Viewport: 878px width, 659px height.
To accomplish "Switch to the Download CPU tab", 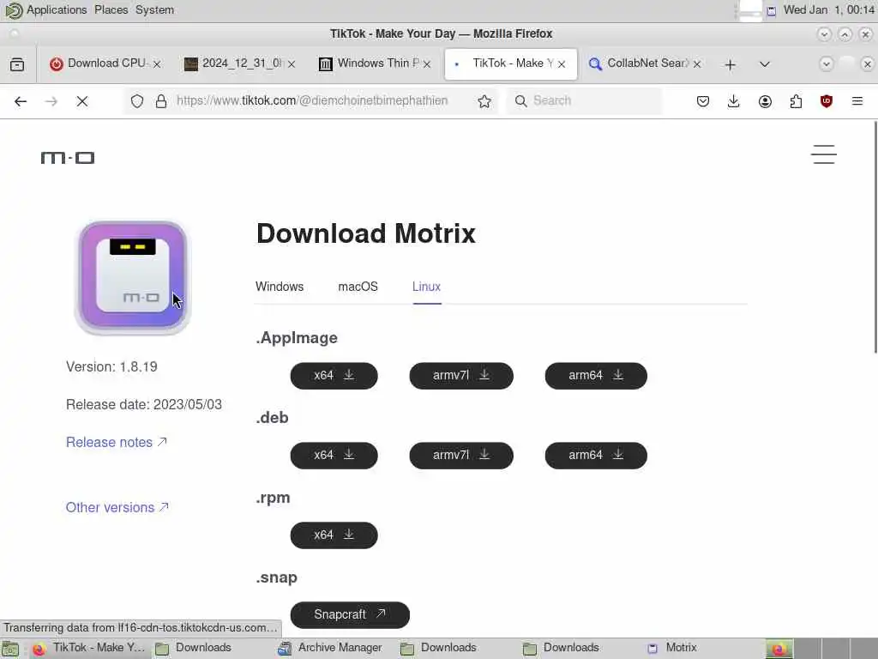I will pyautogui.click(x=105, y=63).
